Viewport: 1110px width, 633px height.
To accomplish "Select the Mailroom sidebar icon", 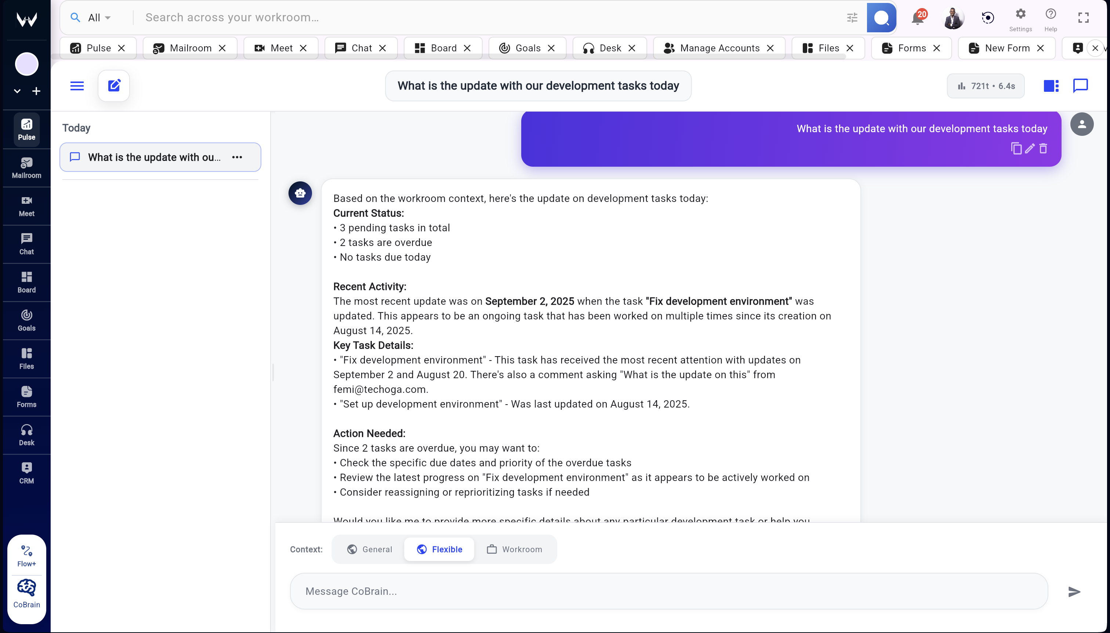I will (26, 167).
